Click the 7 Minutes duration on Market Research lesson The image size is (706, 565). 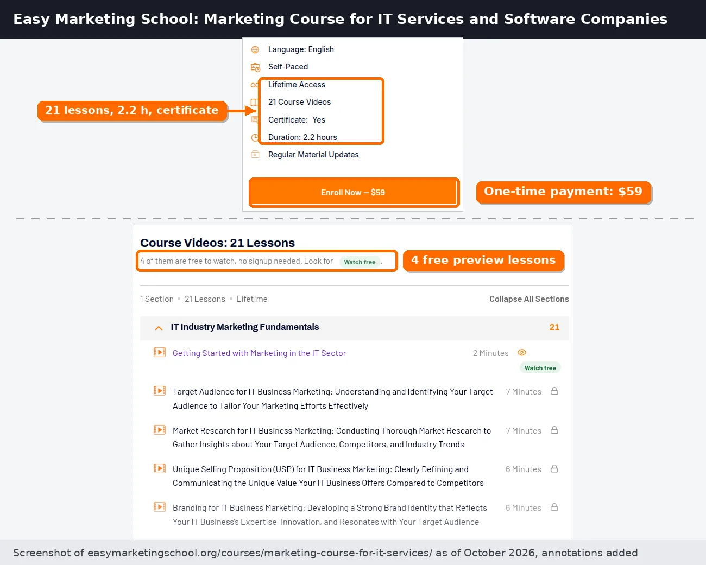[x=524, y=431]
